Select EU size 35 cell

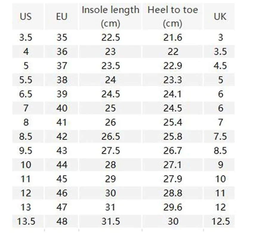61,37
